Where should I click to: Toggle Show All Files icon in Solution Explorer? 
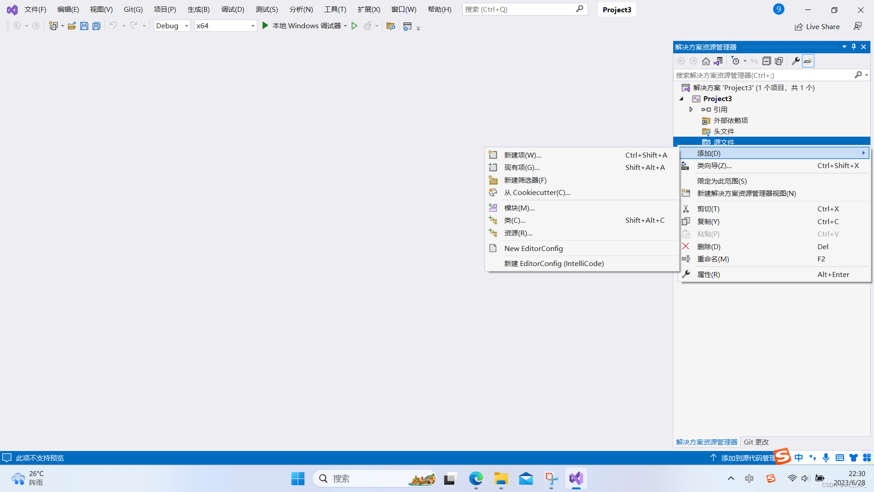pos(779,61)
